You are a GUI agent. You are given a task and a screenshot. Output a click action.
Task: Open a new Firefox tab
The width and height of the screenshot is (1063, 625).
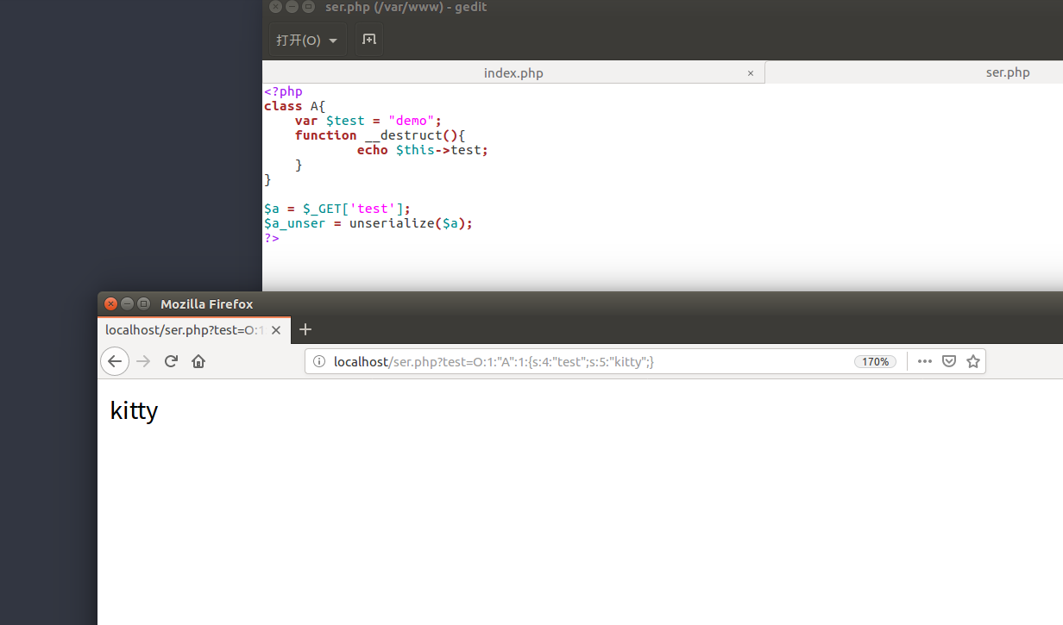[305, 329]
